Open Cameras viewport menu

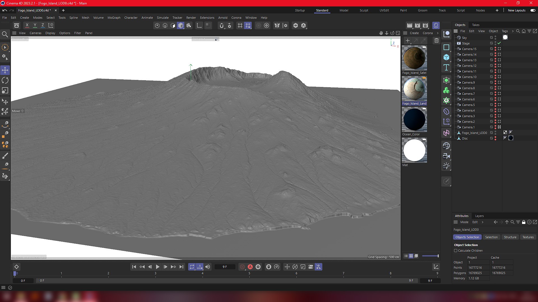[35, 33]
